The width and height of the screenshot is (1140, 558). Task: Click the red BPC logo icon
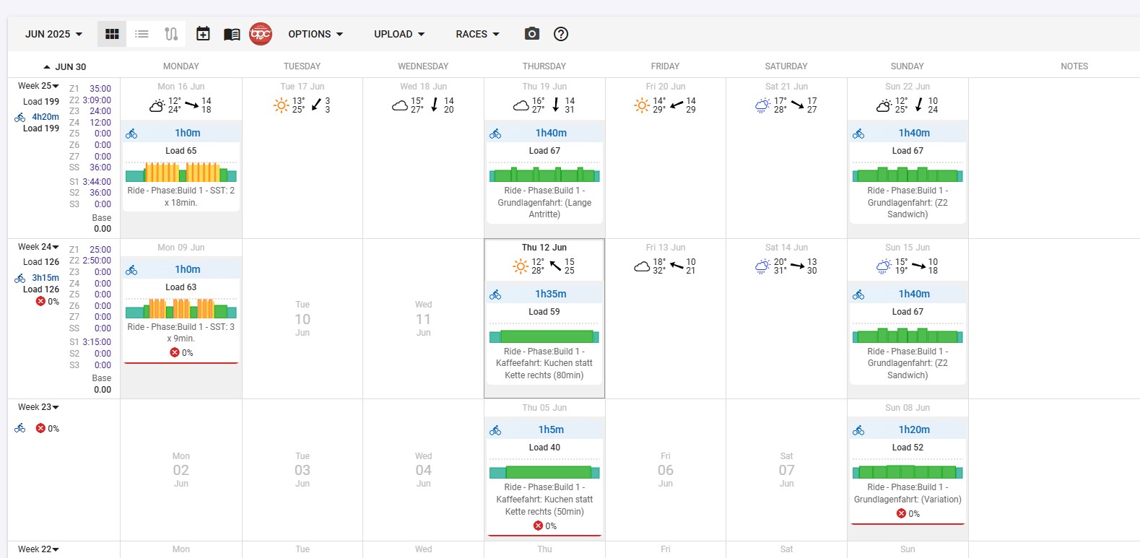click(261, 34)
